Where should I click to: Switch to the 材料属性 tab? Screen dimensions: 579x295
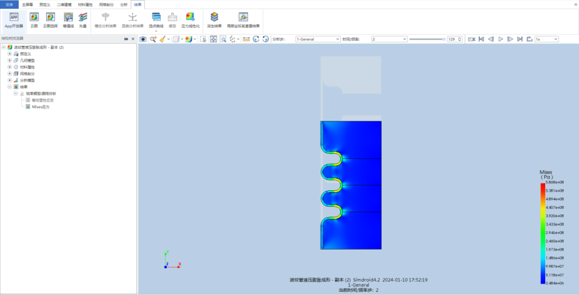coord(85,5)
